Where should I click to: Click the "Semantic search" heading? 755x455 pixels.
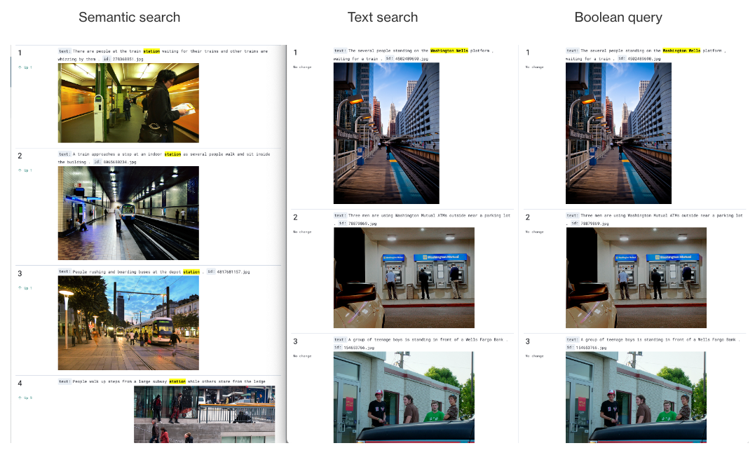129,17
